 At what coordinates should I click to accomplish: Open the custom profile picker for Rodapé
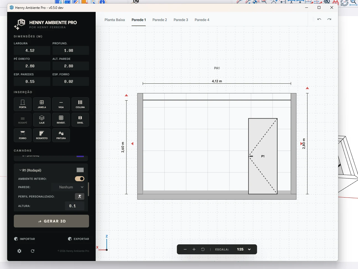point(80,196)
